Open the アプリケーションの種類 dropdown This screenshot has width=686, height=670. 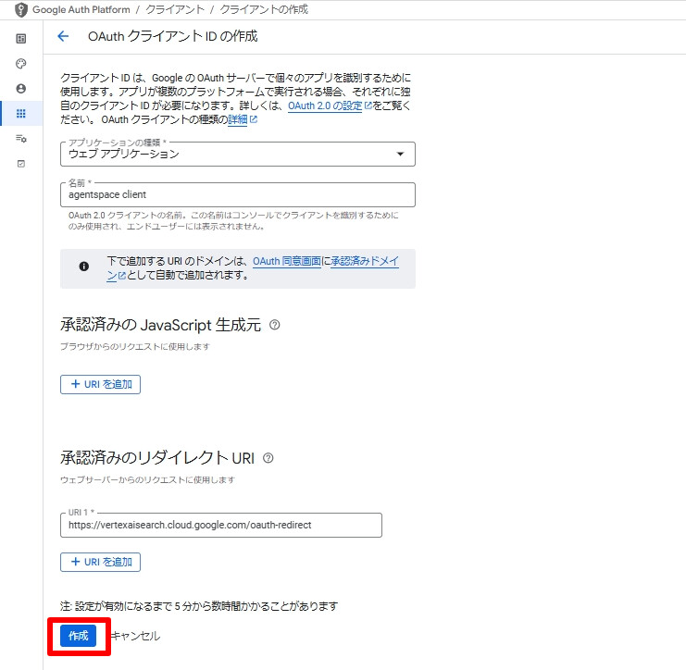(x=238, y=154)
